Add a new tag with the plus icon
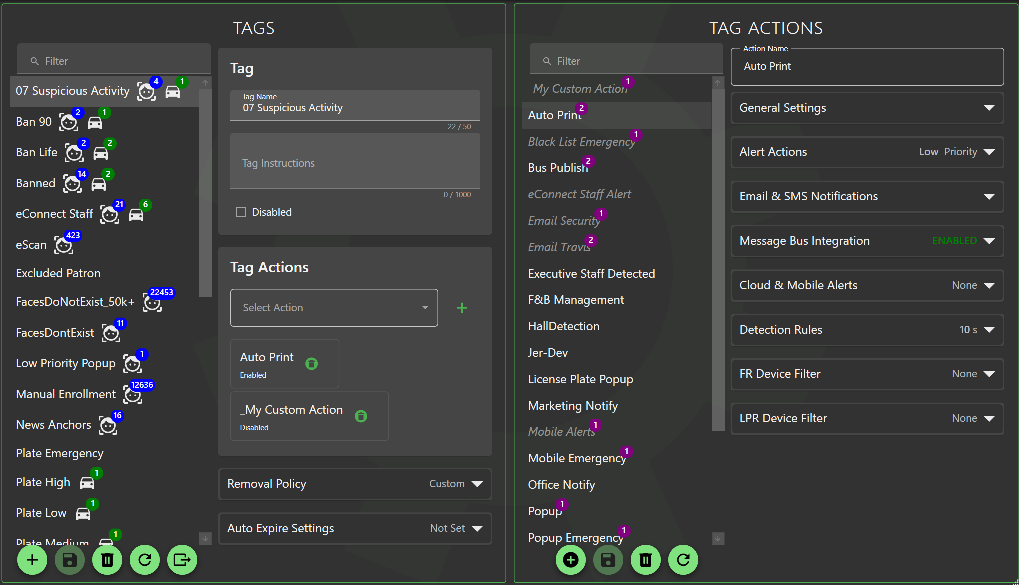 (32, 560)
